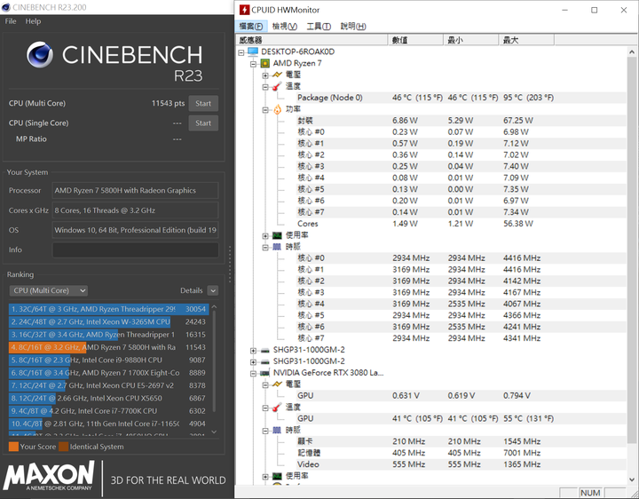Select the highlighted Ryzen 7 5800H ranking row
This screenshot has width=639, height=499.
coord(108,347)
